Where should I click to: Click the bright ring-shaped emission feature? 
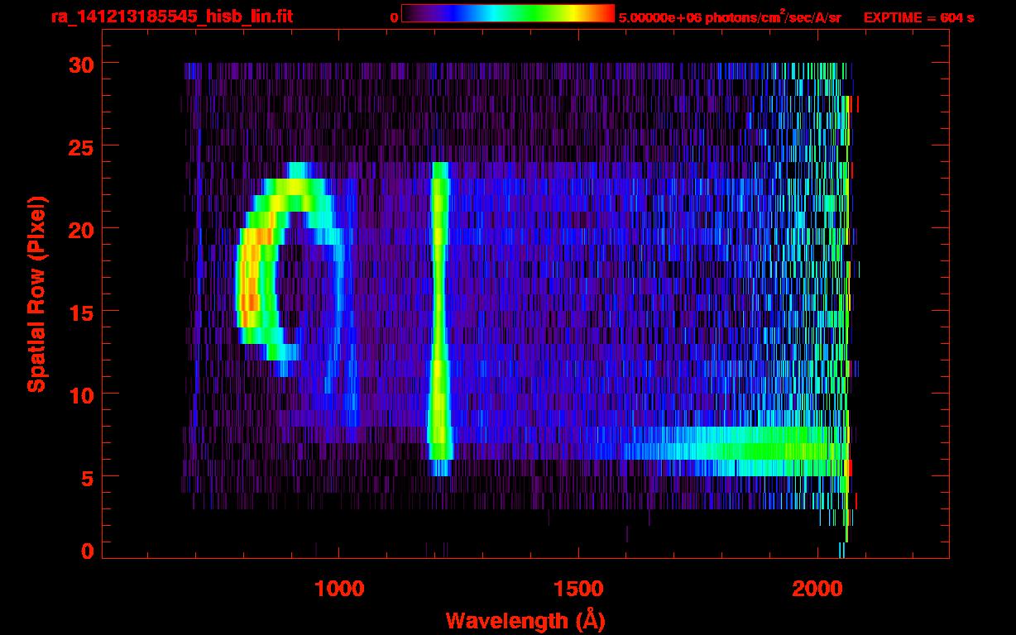[291, 269]
